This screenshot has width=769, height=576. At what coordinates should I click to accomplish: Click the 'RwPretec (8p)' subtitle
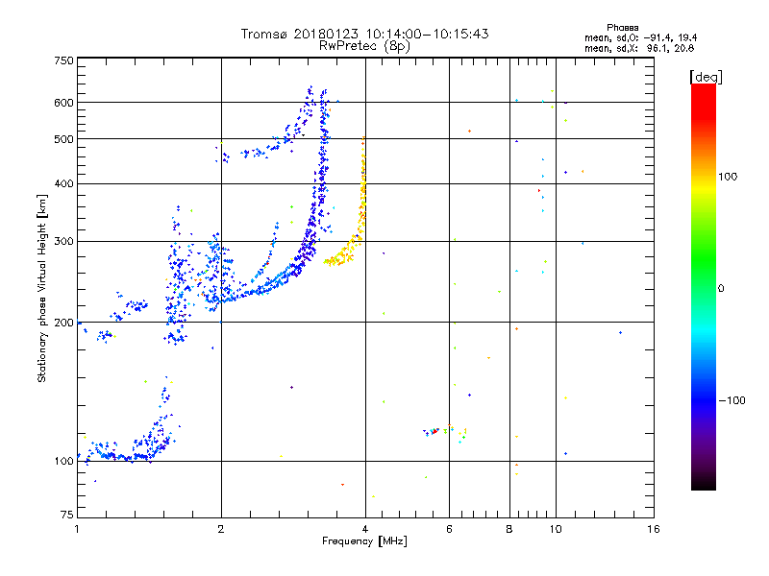coord(364,46)
